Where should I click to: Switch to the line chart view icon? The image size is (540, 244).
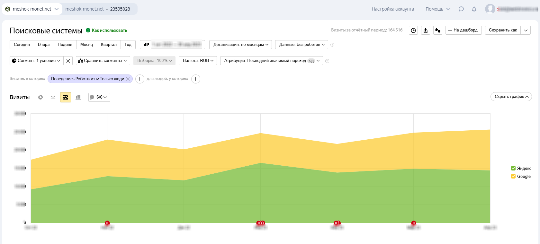click(x=53, y=97)
